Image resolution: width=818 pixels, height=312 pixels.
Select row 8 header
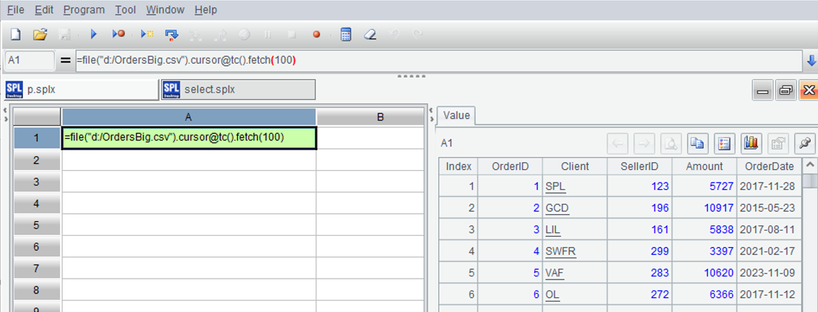pyautogui.click(x=36, y=290)
